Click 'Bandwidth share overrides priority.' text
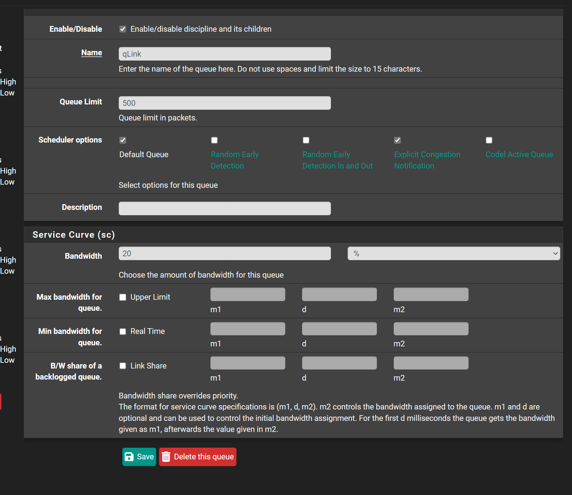 (178, 396)
